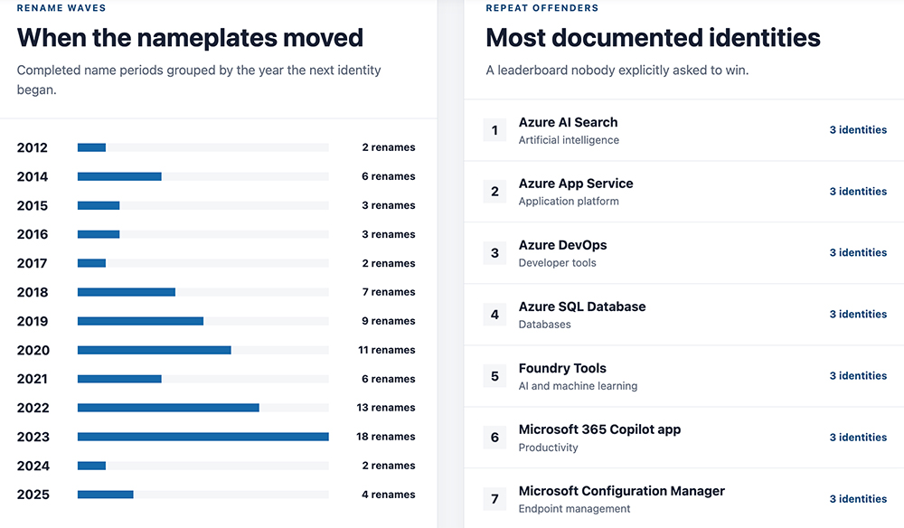Screen dimensions: 904x528
Task: Click the 2021 year label
Action: [33, 379]
